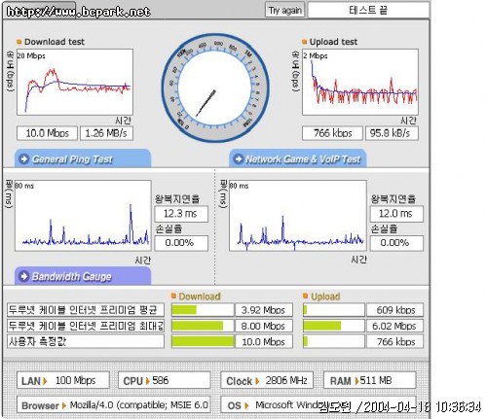Click the 20 Mbps scale label
The height and width of the screenshot is (419, 487).
pos(31,55)
